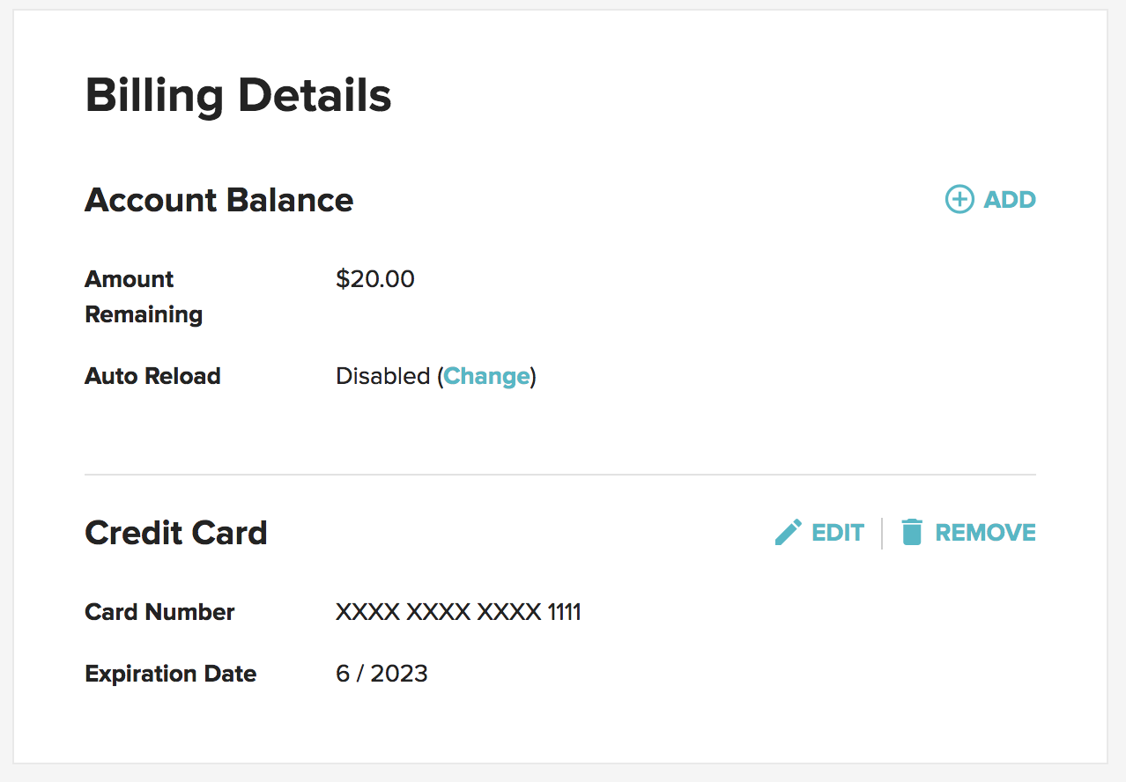1126x782 pixels.
Task: Click the Billing Details page heading
Action: (238, 95)
